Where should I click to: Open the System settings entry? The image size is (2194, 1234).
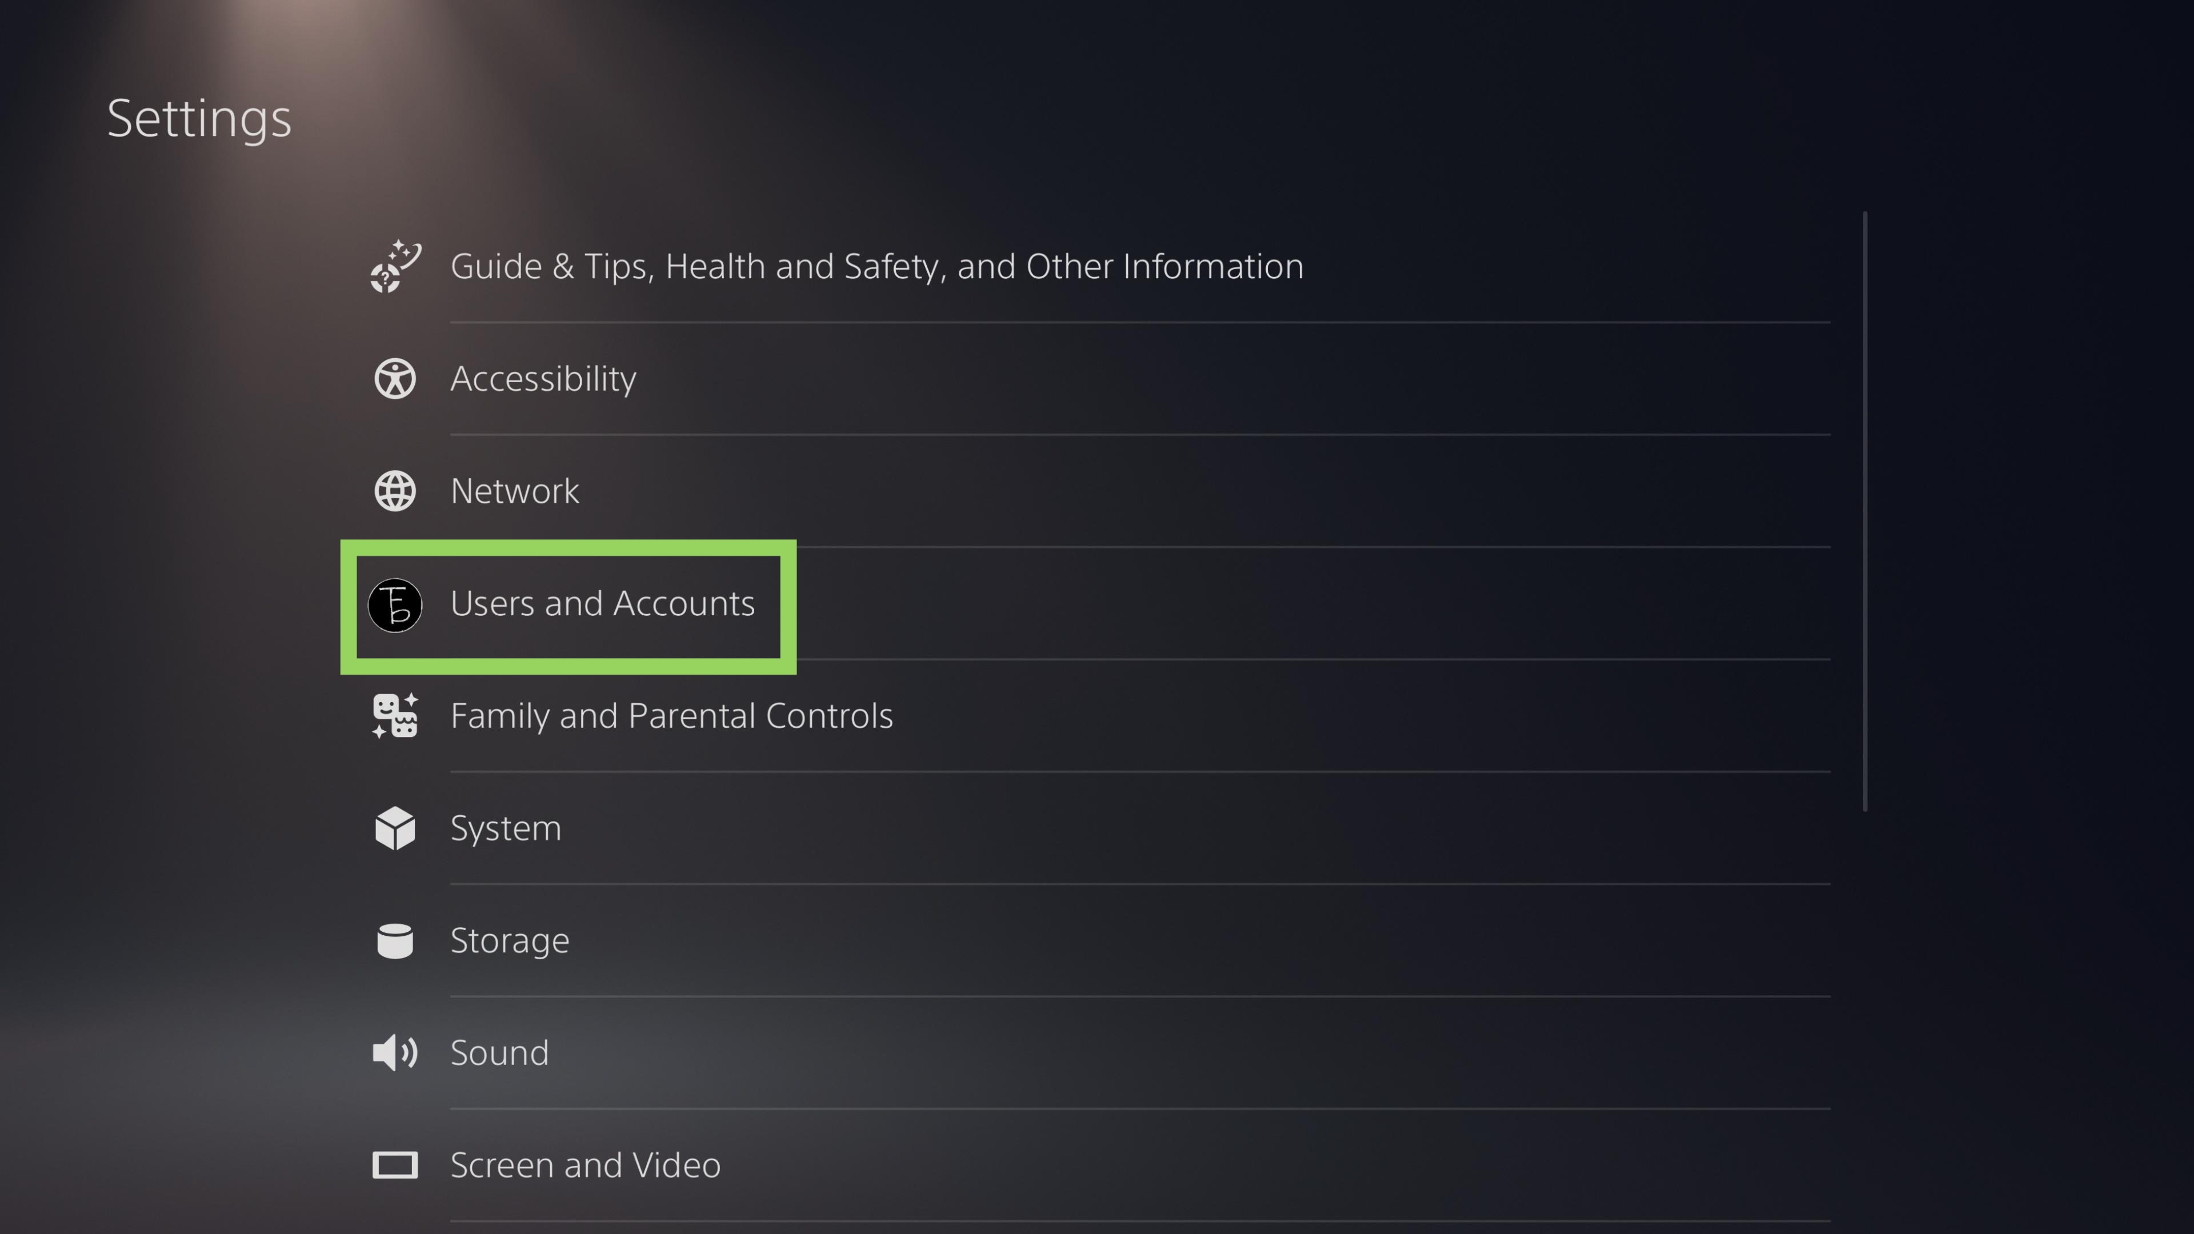pyautogui.click(x=506, y=828)
